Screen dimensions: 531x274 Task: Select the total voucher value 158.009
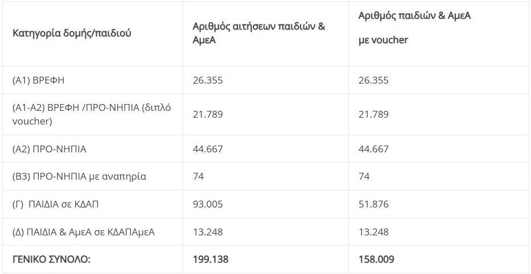[376, 259]
